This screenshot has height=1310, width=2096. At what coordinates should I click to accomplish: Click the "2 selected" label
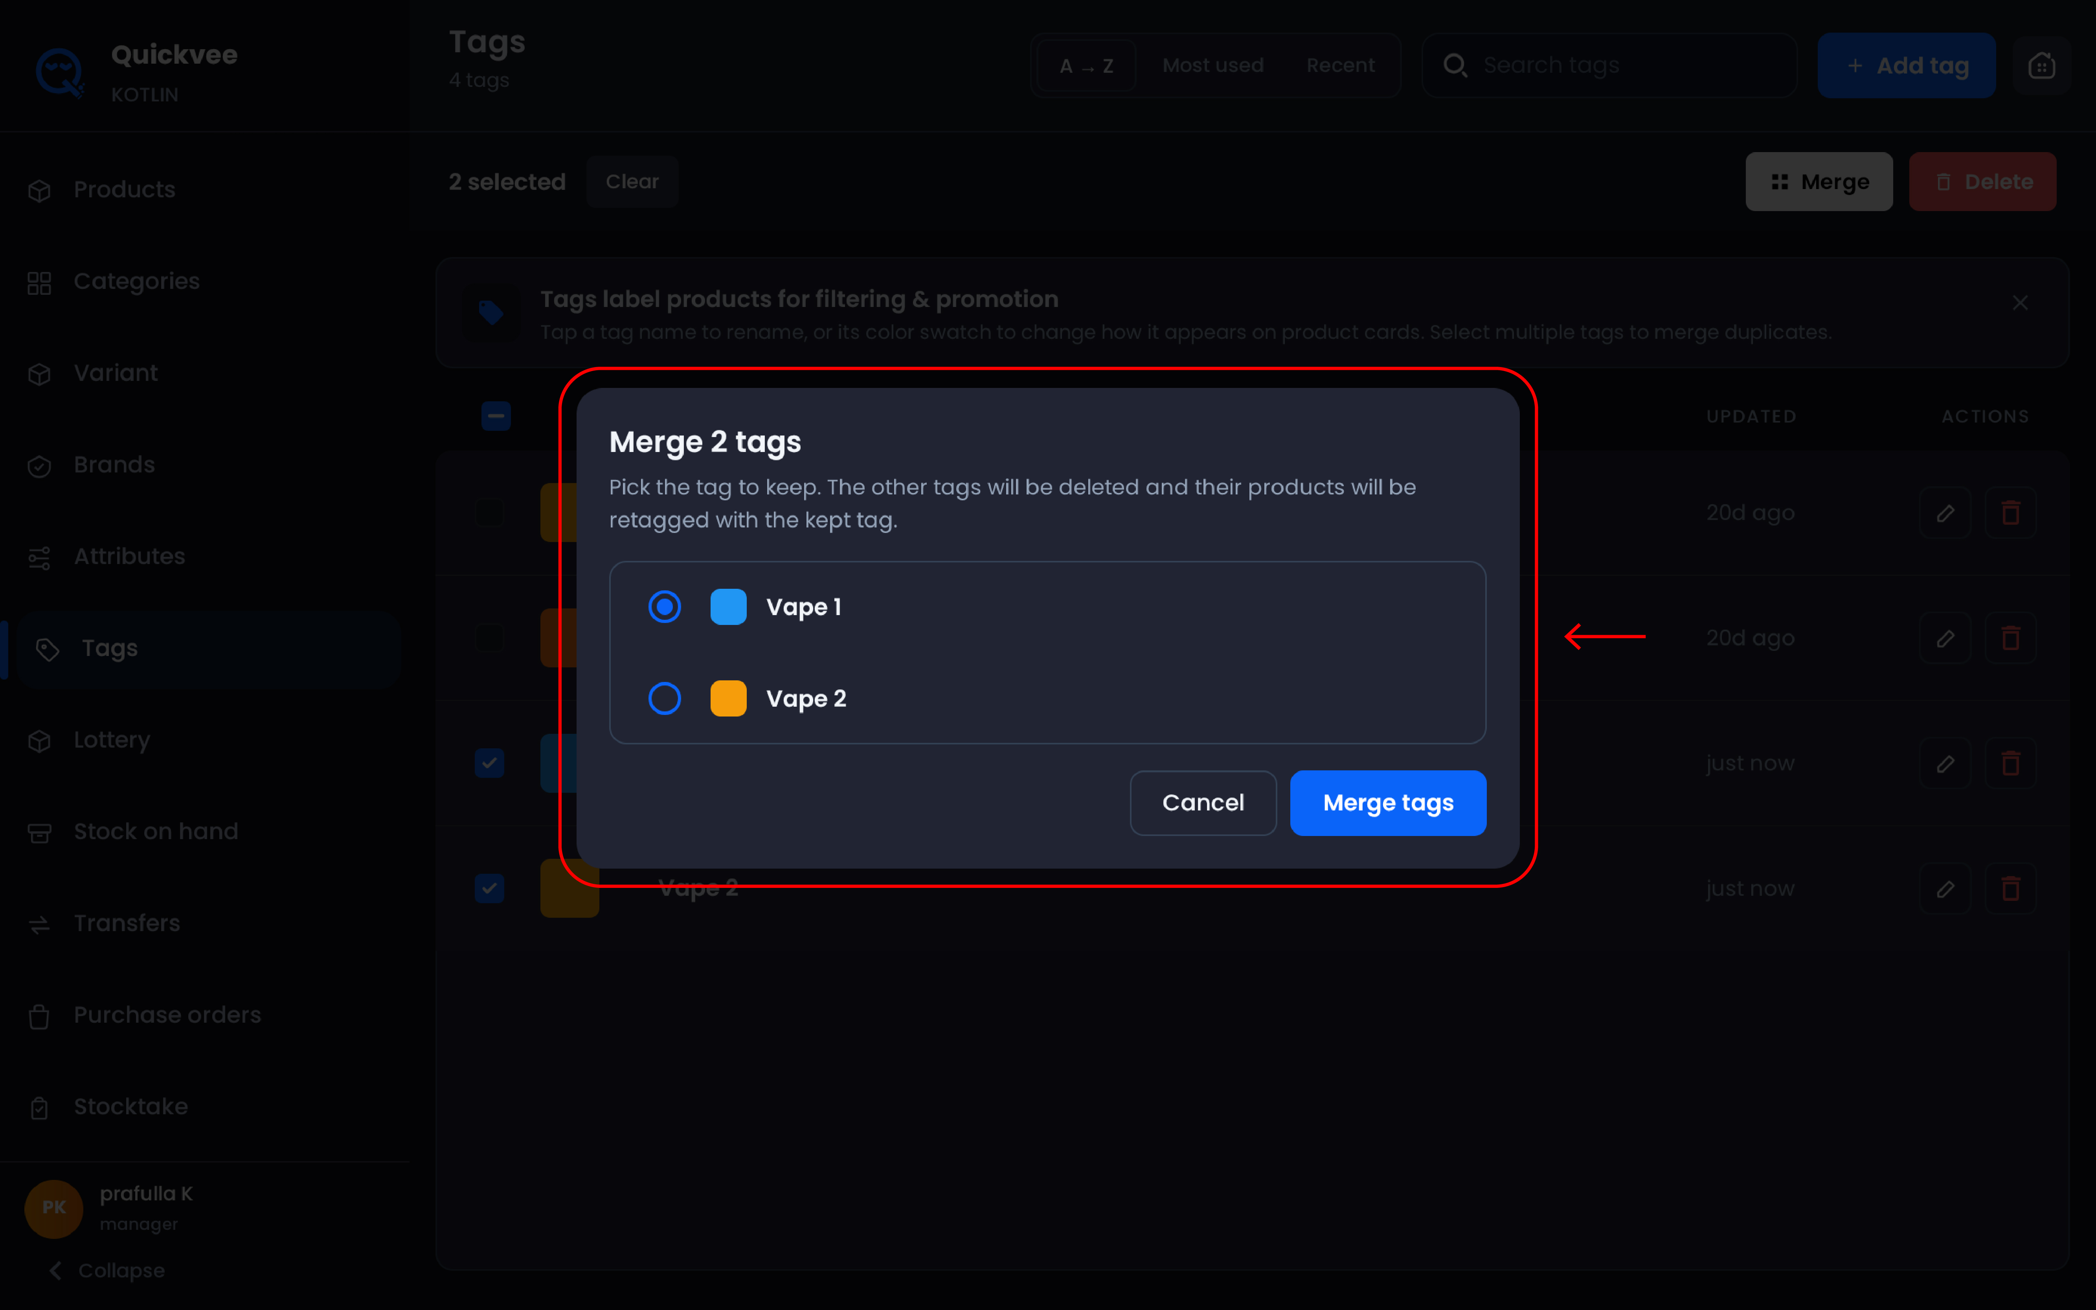(507, 182)
